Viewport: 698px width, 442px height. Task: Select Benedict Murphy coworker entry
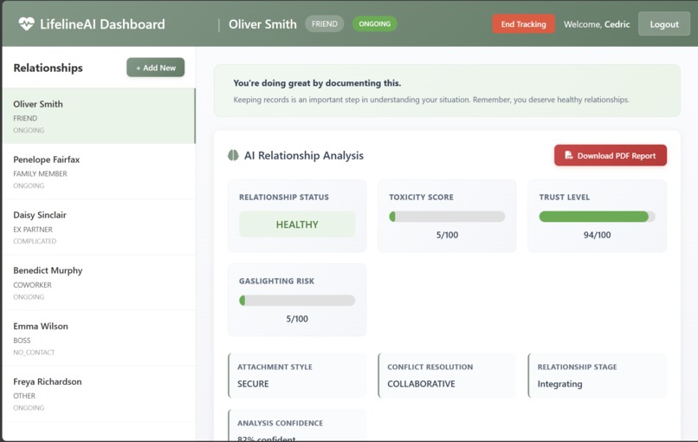click(99, 283)
